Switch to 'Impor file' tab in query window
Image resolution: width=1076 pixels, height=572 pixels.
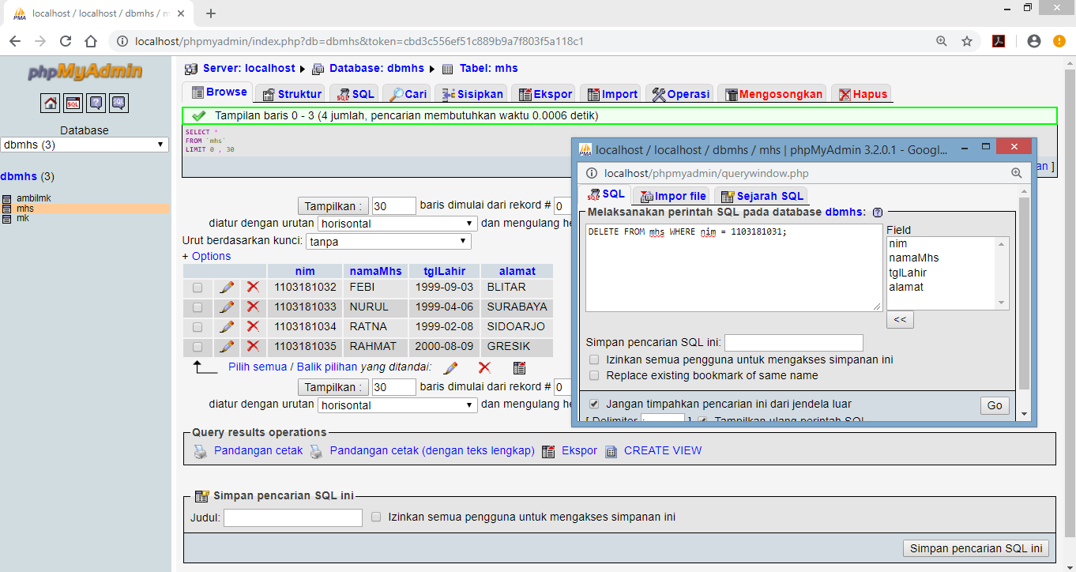(672, 196)
